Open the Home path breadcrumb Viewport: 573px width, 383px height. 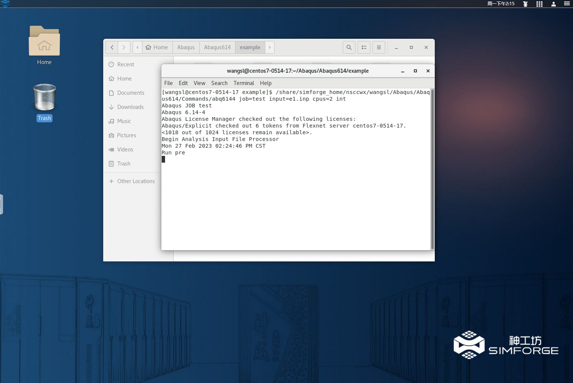point(157,47)
